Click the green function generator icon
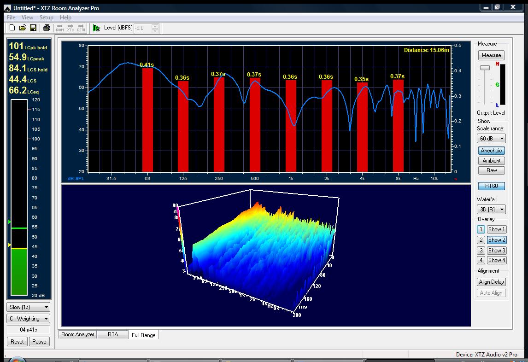Viewport: 528px width, 362px height. (x=96, y=28)
